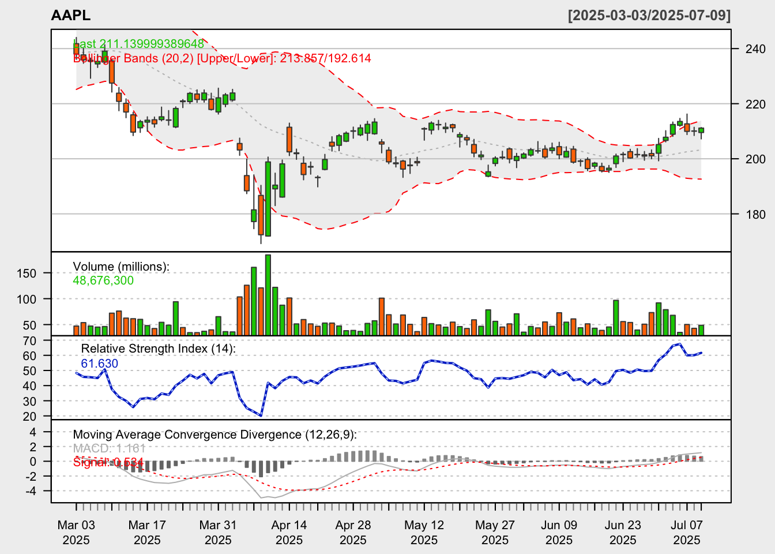Screen dimensions: 775x554
Task: Click the Mar 17 2025 date label
Action: click(147, 533)
